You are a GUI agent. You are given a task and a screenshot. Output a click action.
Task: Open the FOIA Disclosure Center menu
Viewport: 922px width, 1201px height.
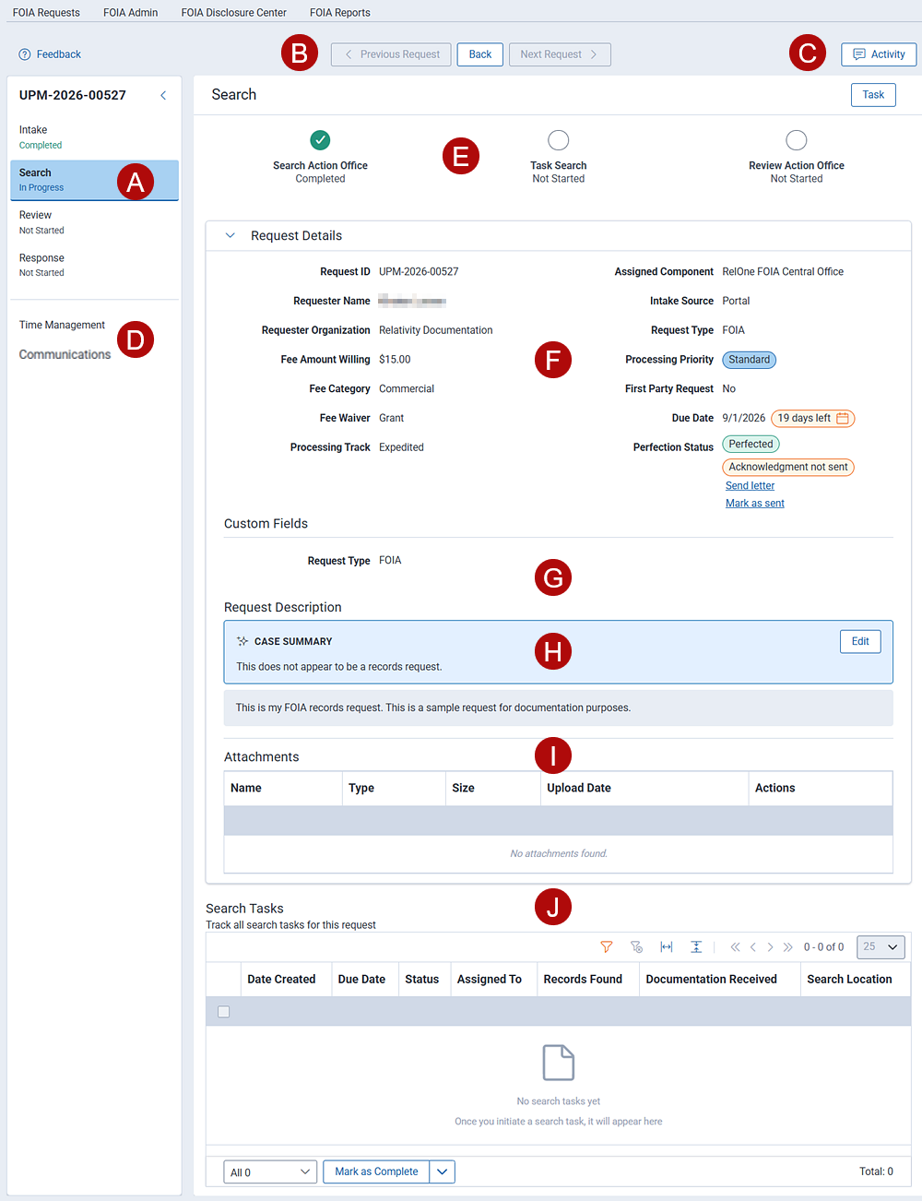(x=233, y=13)
